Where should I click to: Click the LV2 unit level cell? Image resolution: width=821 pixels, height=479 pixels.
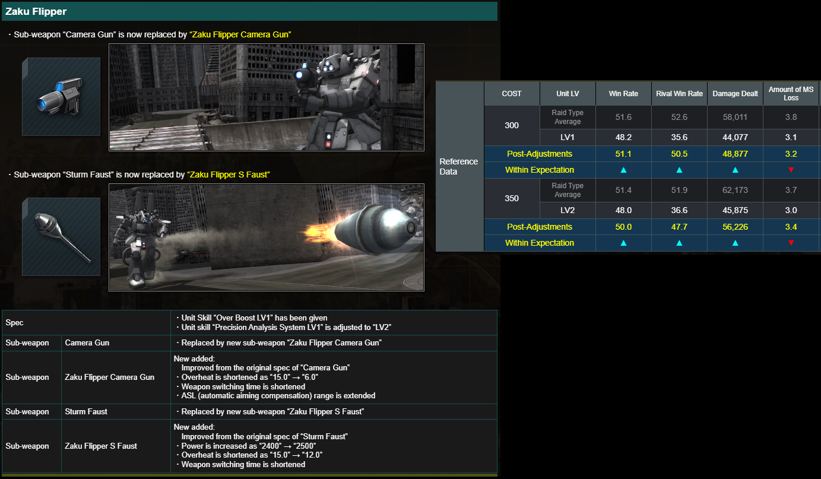[x=568, y=210]
